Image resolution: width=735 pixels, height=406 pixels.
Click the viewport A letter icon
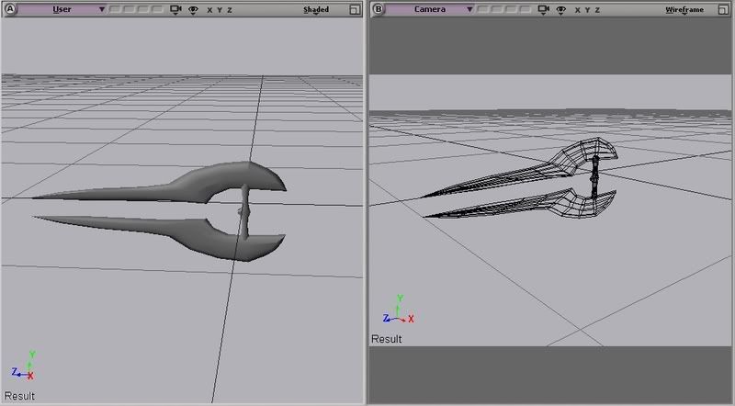10,9
